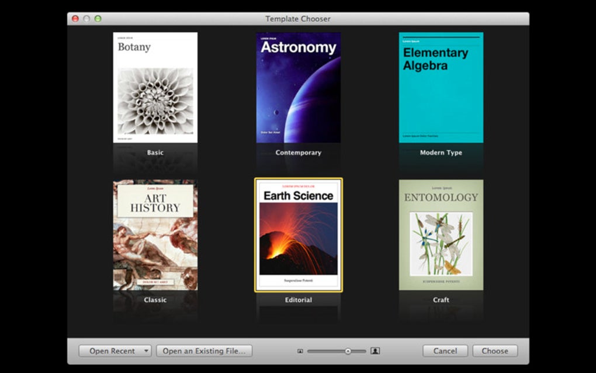The height and width of the screenshot is (373, 596).
Task: Click the Open Recent button
Action: pos(112,351)
